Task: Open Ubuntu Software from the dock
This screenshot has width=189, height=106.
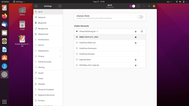Action: pyautogui.click(x=4, y=58)
